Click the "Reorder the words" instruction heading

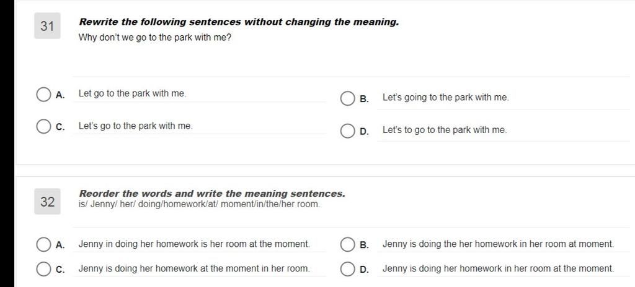coord(212,194)
